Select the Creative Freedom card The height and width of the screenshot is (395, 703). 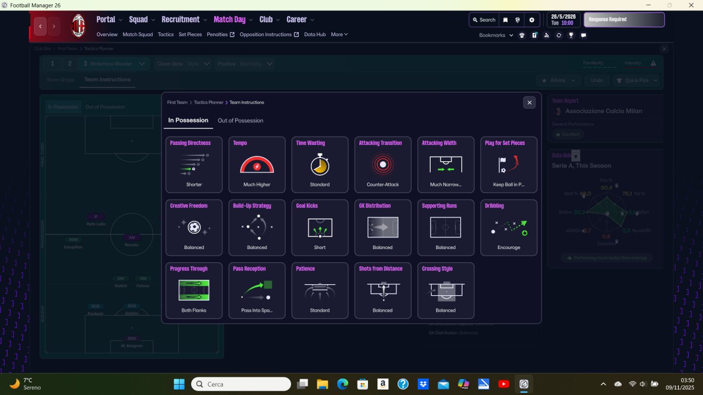(x=194, y=228)
